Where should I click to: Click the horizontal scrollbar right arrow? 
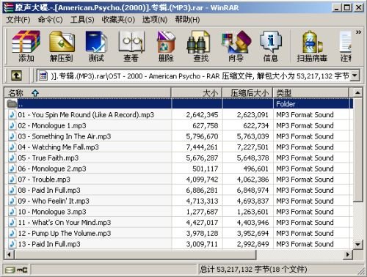tap(347, 254)
